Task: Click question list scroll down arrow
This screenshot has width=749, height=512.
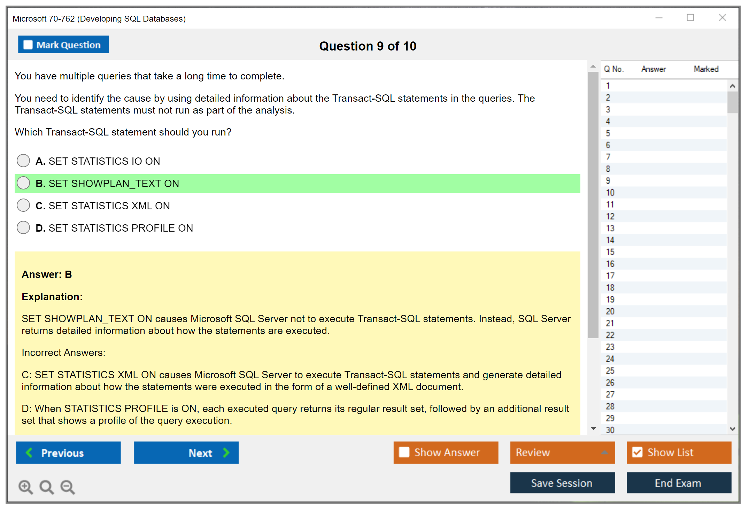Action: coord(732,429)
